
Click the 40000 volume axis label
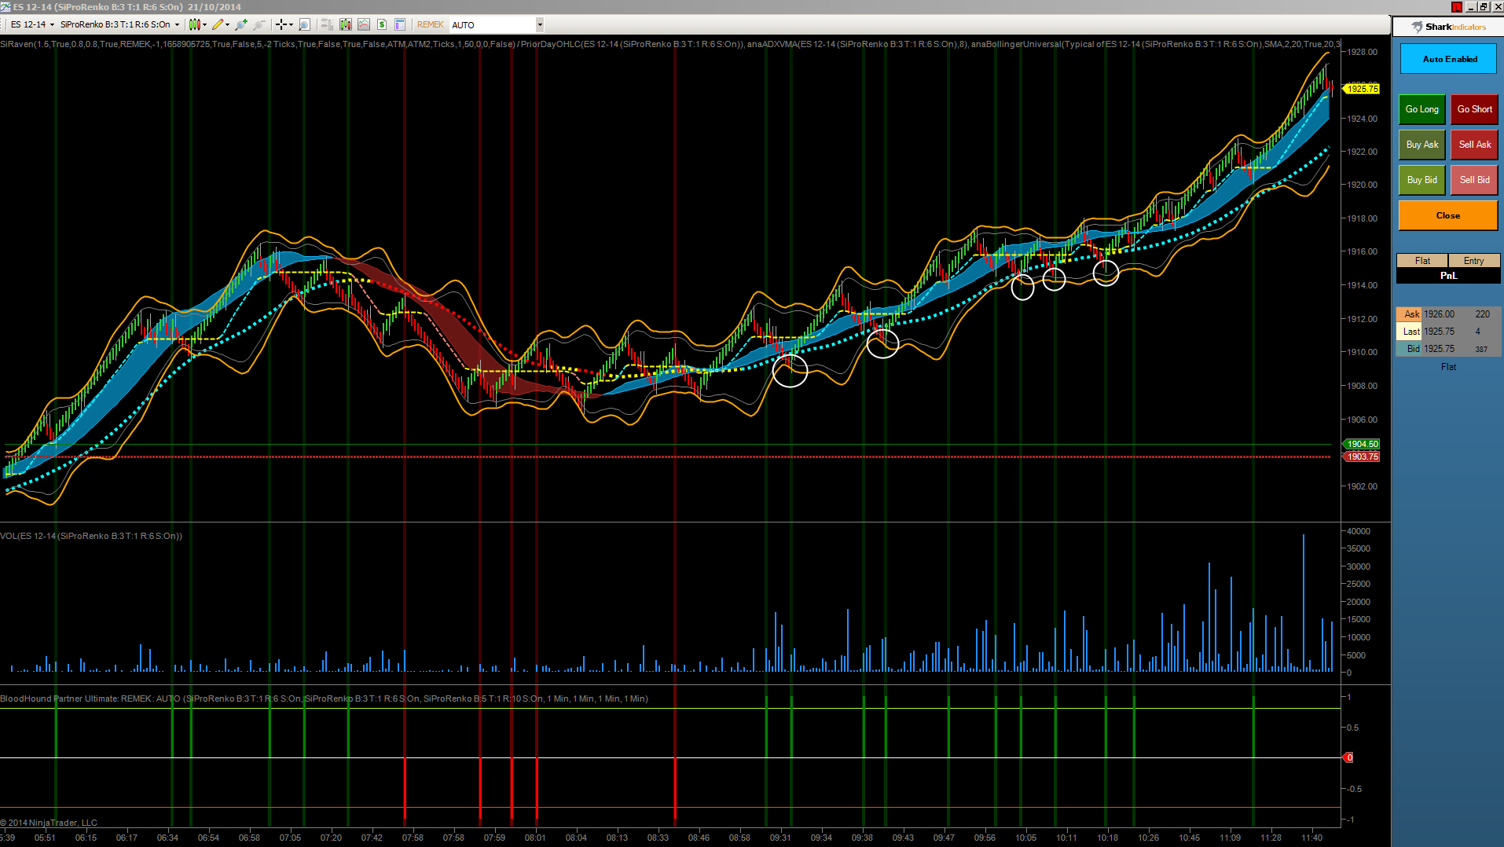(x=1359, y=531)
